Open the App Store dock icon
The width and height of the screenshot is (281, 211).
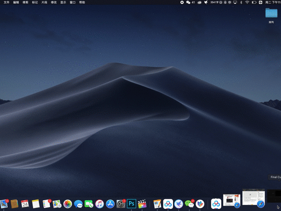110,204
